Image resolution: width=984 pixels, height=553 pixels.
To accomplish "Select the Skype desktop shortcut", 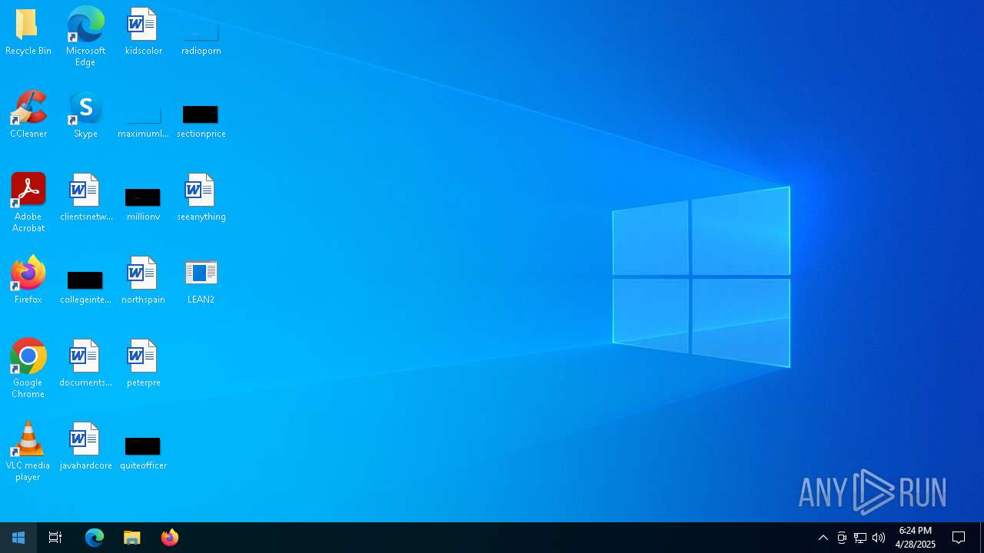I will coord(85,114).
